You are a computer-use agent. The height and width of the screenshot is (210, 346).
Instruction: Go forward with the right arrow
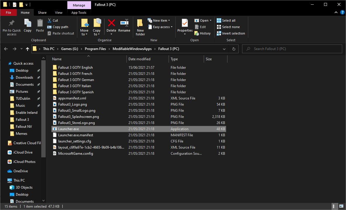coord(15,49)
